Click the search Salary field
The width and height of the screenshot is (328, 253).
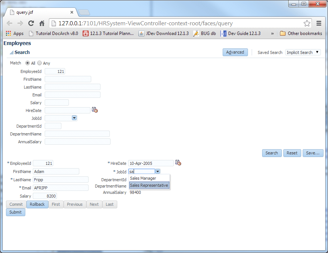click(57, 102)
